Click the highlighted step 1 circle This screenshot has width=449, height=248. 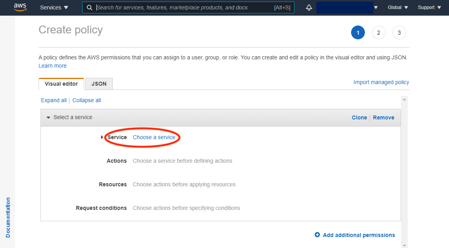click(358, 32)
